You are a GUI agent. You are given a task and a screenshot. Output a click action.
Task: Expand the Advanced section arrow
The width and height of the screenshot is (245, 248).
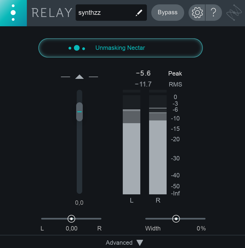pos(140,243)
